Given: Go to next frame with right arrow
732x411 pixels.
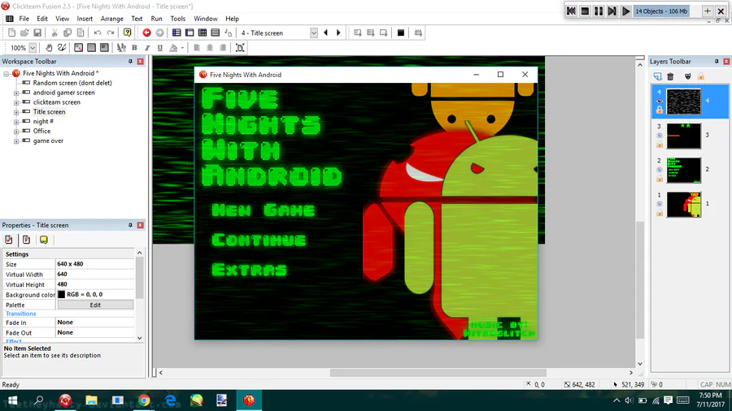Looking at the screenshot, I should [338, 32].
